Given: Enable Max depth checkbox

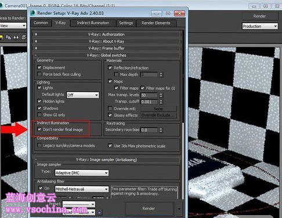Looking at the screenshot, I should 116,74.
